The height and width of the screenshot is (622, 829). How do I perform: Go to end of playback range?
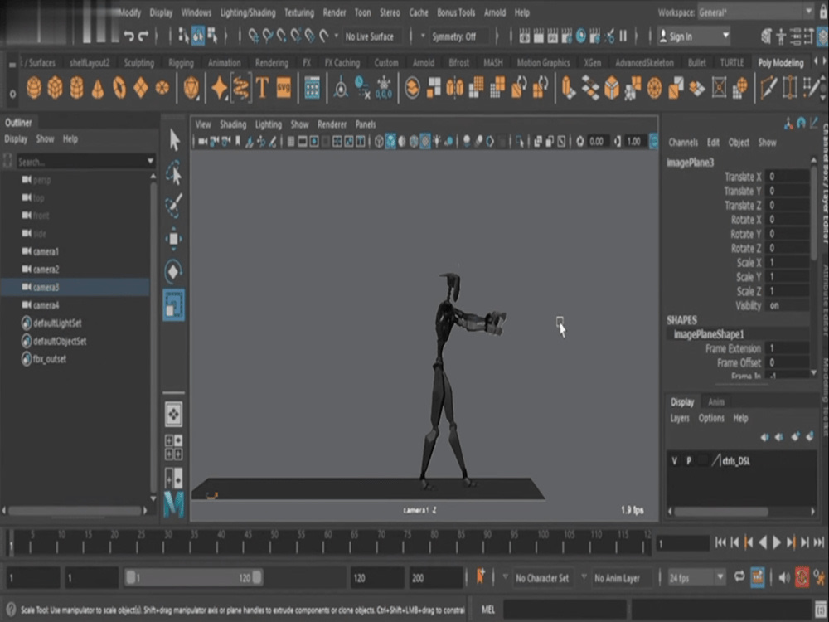coord(819,542)
